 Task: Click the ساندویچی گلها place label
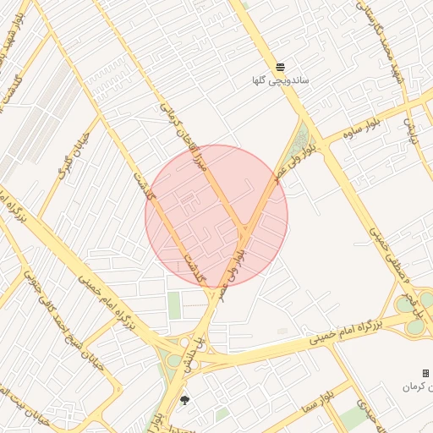click(281, 80)
